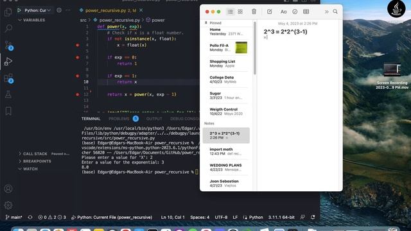Open the Extensions view
This screenshot has width=411, height=231.
[x=8, y=78]
